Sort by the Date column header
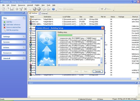Viewport: 140px width, 101px height. coord(94,17)
